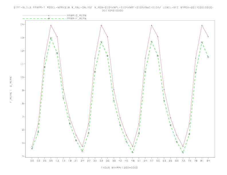Click the circle marker in the F_MEAN legend line
The height and width of the screenshot is (175, 227).
49,19
